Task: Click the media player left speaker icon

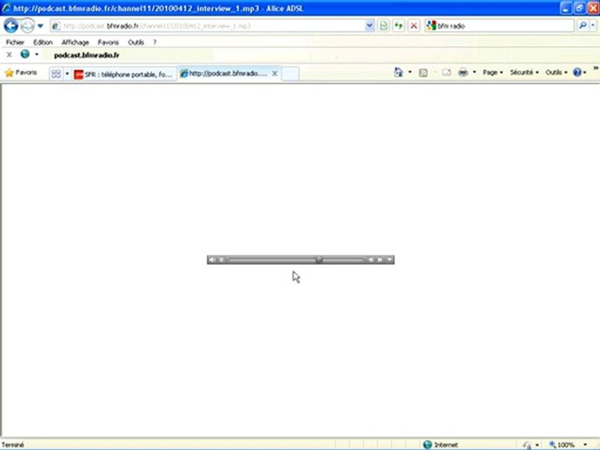Action: pyautogui.click(x=212, y=260)
